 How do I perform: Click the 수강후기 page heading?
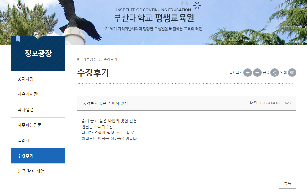coord(93,73)
